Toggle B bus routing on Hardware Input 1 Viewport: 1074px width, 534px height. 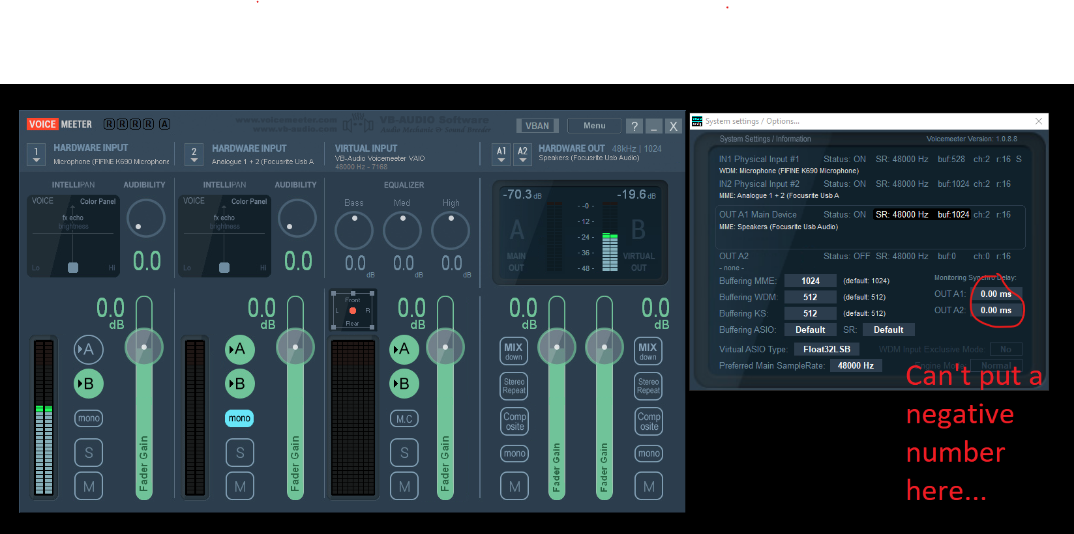point(89,384)
